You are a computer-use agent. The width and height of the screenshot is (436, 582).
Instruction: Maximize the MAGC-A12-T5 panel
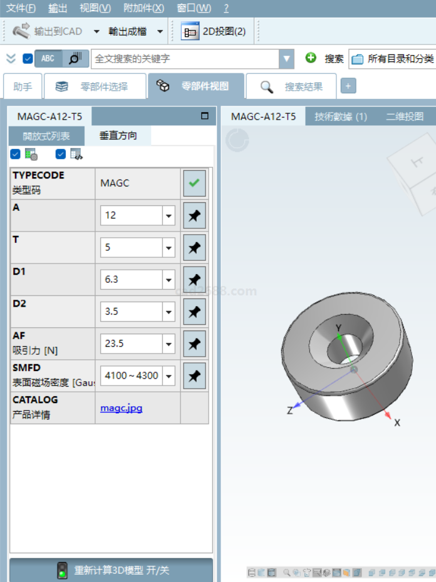(x=204, y=116)
